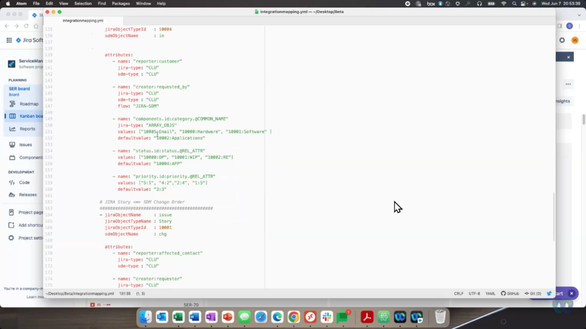Expand the browser tab list chevron
Screen dimensions: 586x329
[579, 15]
